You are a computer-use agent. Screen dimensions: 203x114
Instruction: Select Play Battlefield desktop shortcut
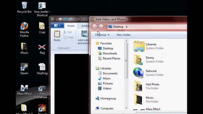coord(42,92)
